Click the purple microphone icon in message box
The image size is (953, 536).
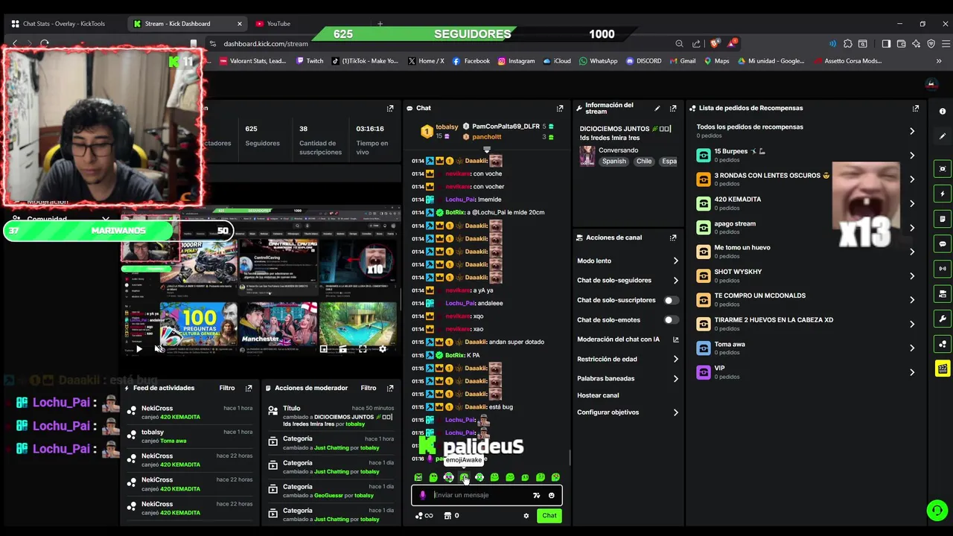423,495
